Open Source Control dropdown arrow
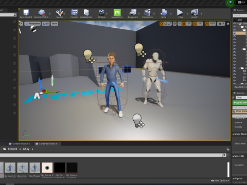The image size is (247, 185). click(x=50, y=14)
